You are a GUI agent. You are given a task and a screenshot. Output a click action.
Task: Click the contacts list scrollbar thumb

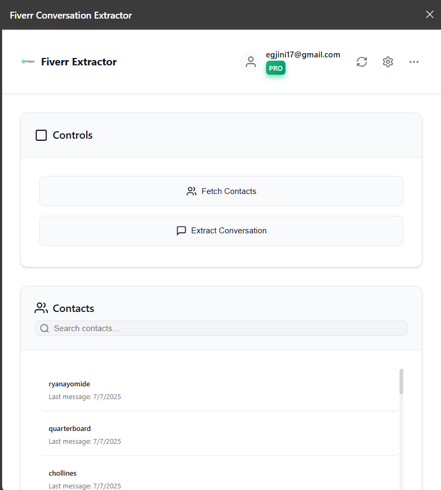click(x=401, y=382)
